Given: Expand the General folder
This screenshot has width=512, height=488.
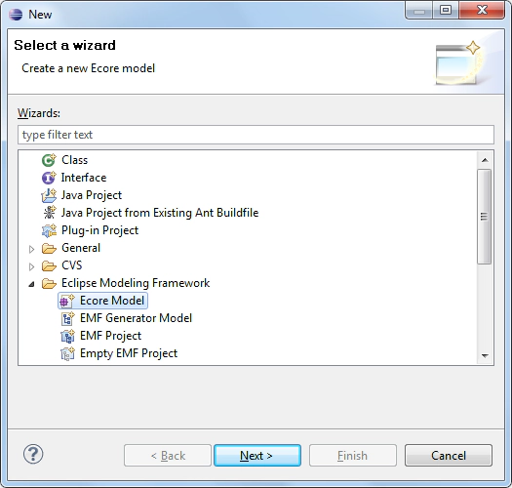Looking at the screenshot, I should point(31,249).
